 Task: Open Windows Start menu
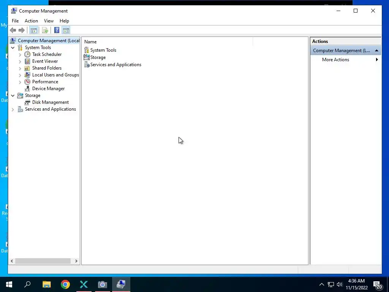9,284
